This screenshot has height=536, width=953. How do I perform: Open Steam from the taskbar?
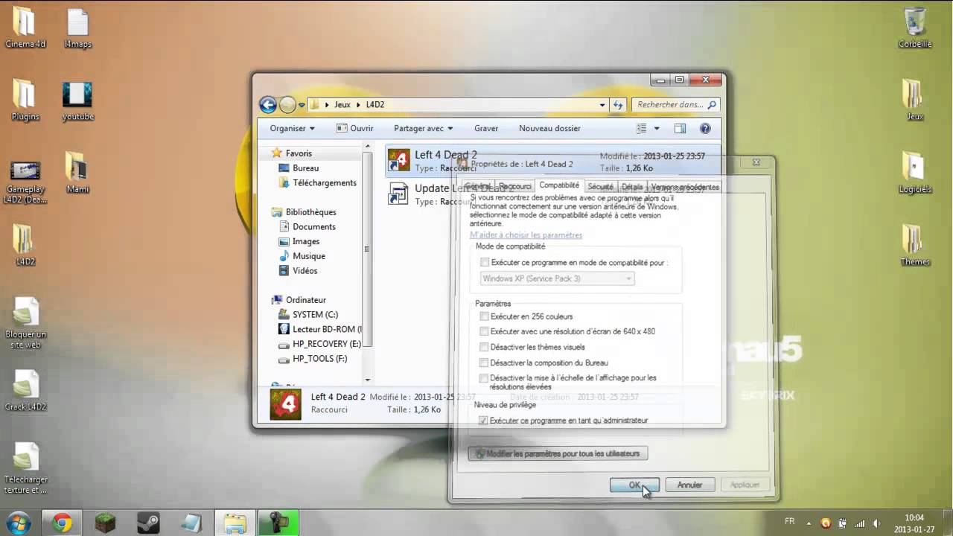click(x=148, y=523)
